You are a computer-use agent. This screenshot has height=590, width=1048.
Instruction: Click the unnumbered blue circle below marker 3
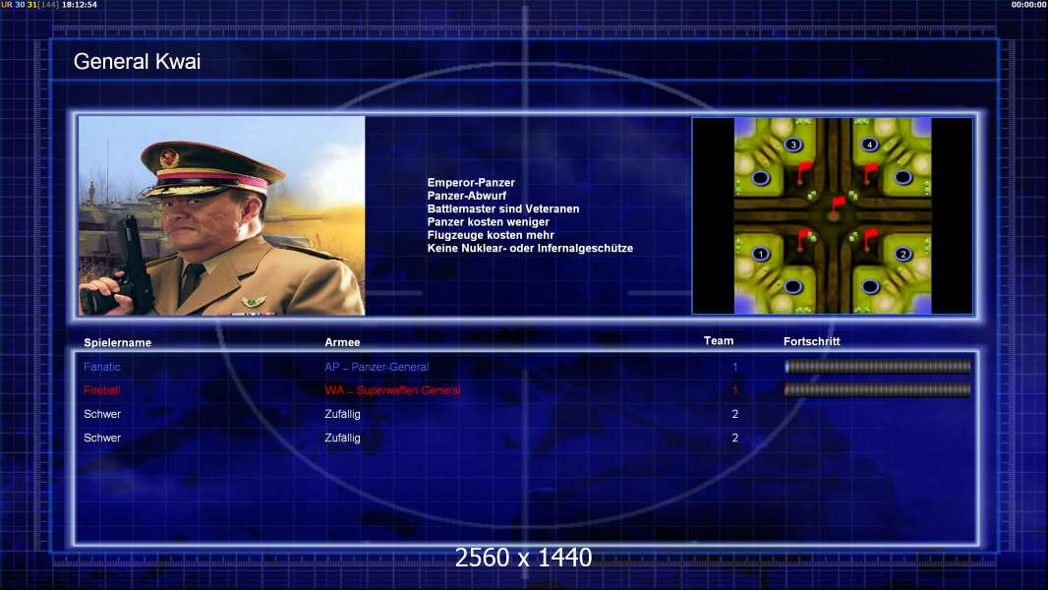761,178
